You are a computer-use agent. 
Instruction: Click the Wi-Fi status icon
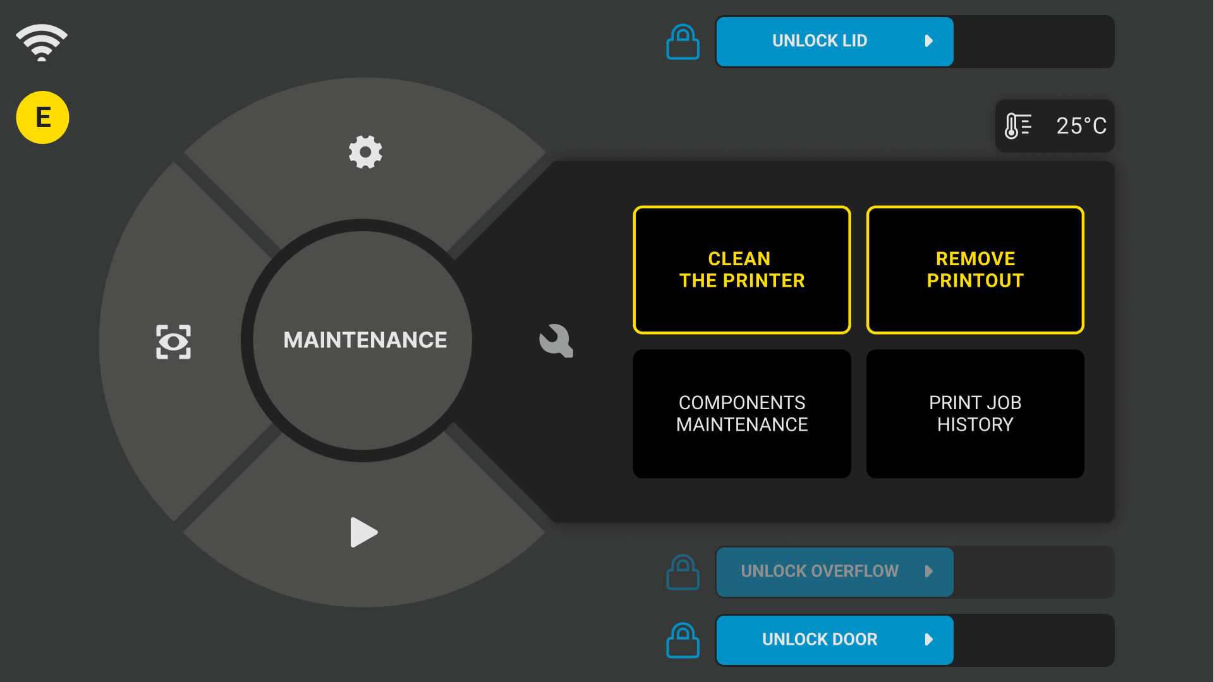tap(42, 43)
